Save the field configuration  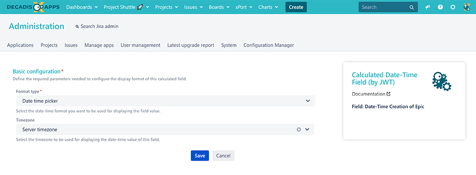click(200, 156)
